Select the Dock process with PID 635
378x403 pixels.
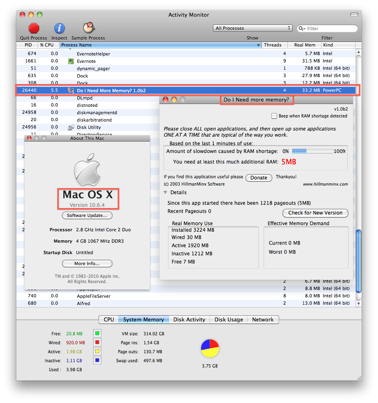click(186, 75)
